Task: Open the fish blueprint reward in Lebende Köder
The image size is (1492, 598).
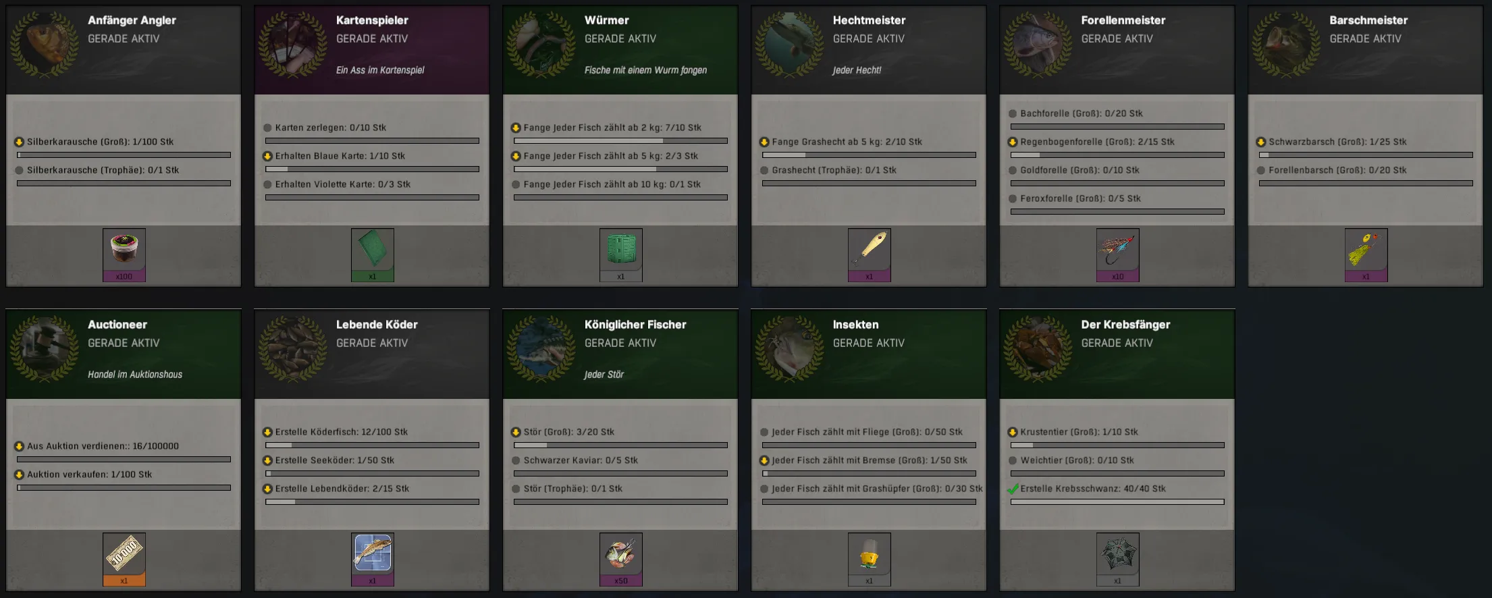Action: [373, 559]
